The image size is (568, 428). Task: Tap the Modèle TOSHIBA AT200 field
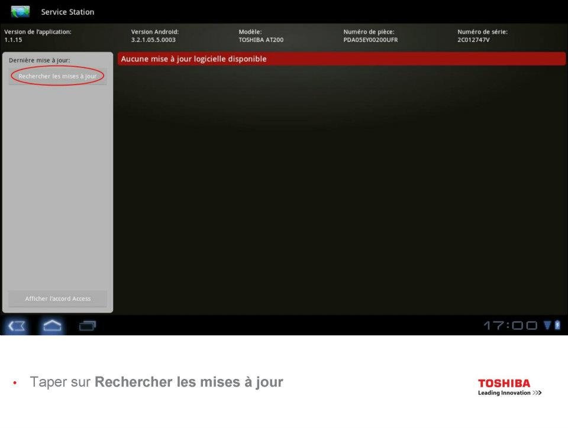click(261, 35)
